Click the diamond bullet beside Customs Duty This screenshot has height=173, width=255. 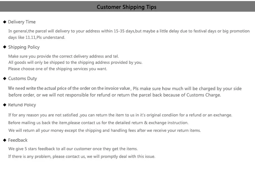(5, 79)
